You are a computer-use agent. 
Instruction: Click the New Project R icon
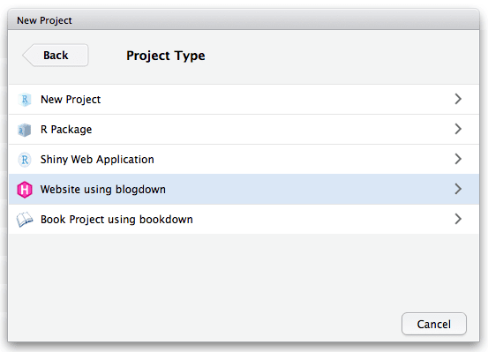click(x=25, y=100)
